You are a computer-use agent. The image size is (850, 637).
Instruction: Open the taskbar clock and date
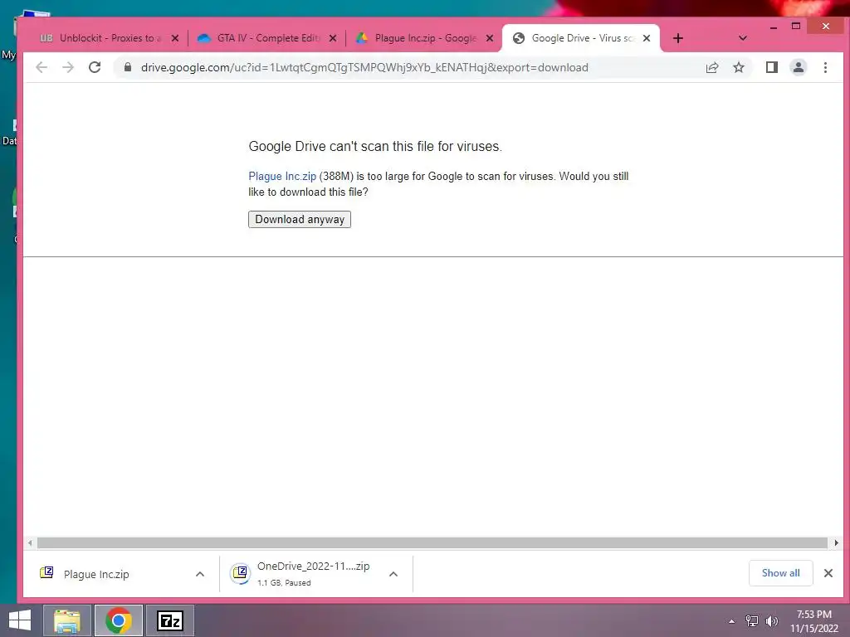pos(814,621)
